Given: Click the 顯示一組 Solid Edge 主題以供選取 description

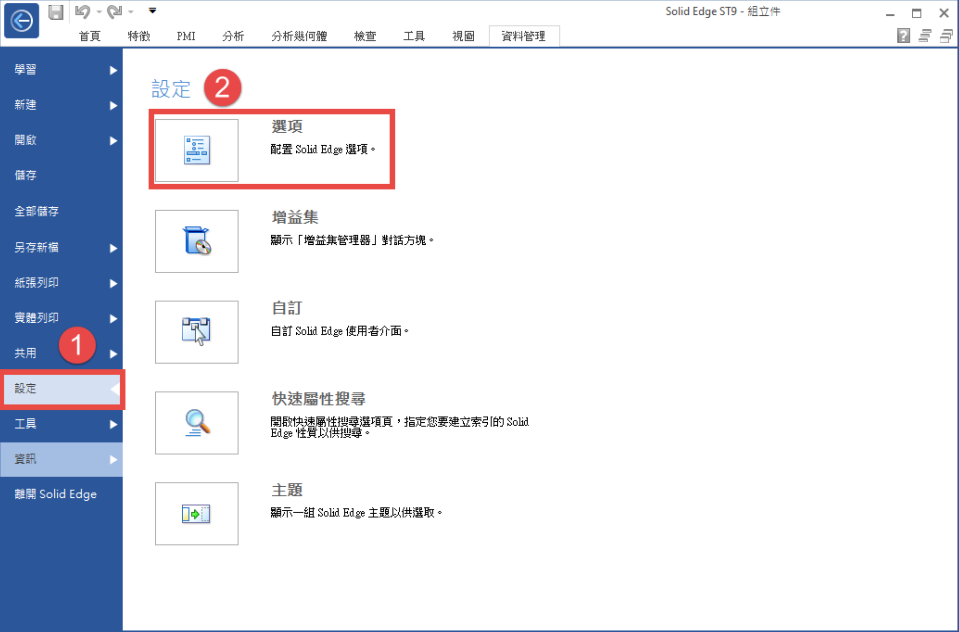Looking at the screenshot, I should coord(356,513).
